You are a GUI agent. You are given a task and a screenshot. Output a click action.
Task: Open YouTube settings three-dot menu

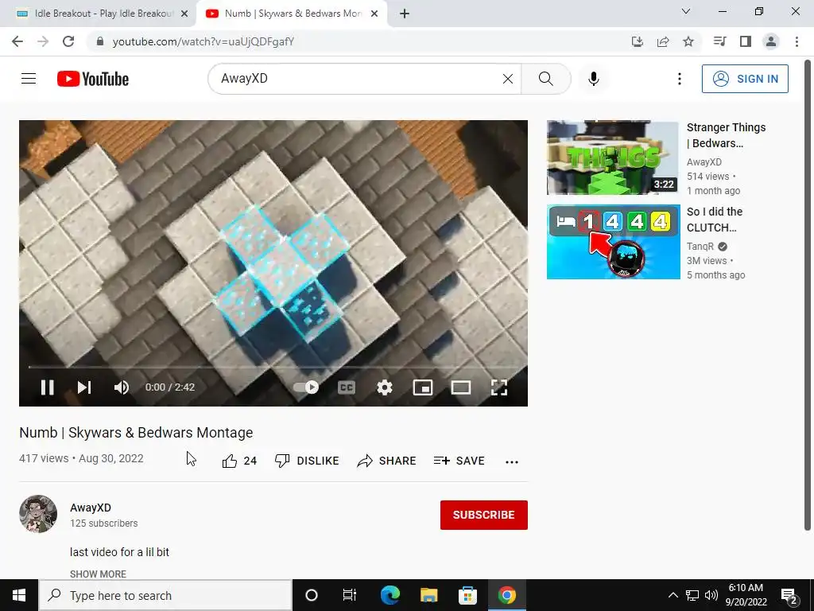pos(679,79)
